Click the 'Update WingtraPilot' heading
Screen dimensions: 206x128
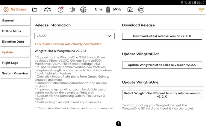point(140,54)
